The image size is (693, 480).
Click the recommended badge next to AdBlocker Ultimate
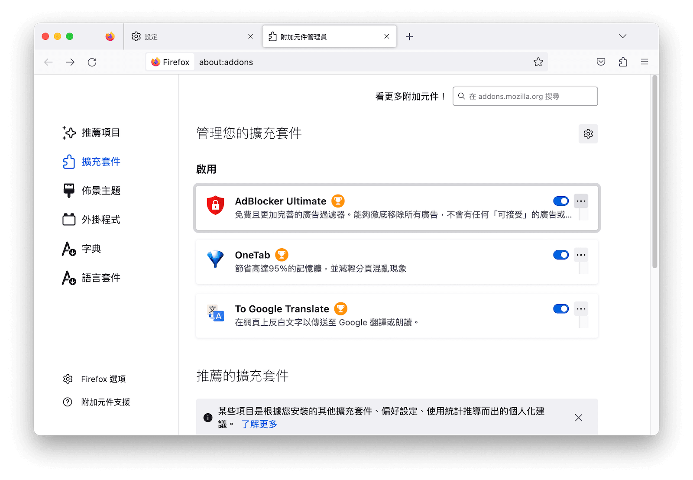click(x=338, y=201)
